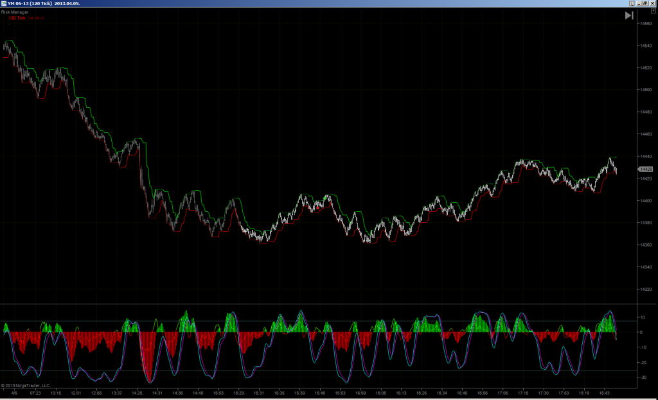Click the 14560 price axis label
Image resolution: width=658 pixels, height=400 pixels.
coord(646,24)
